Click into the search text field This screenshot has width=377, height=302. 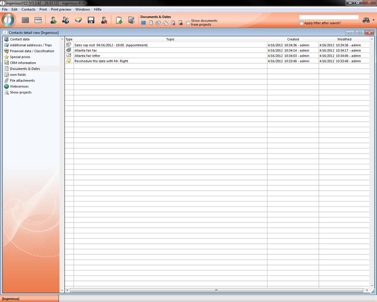click(329, 17)
